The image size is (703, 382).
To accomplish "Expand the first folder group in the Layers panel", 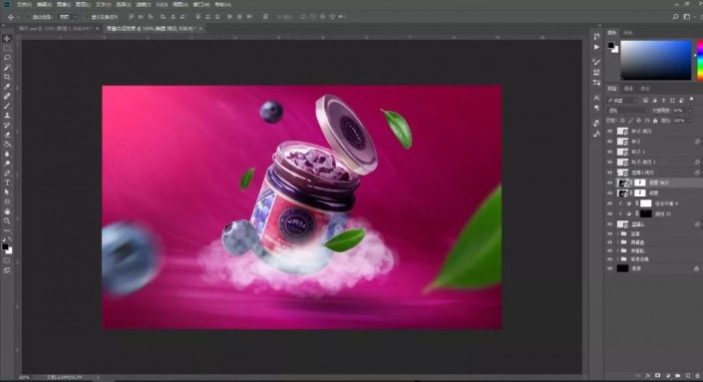I will click(x=618, y=234).
